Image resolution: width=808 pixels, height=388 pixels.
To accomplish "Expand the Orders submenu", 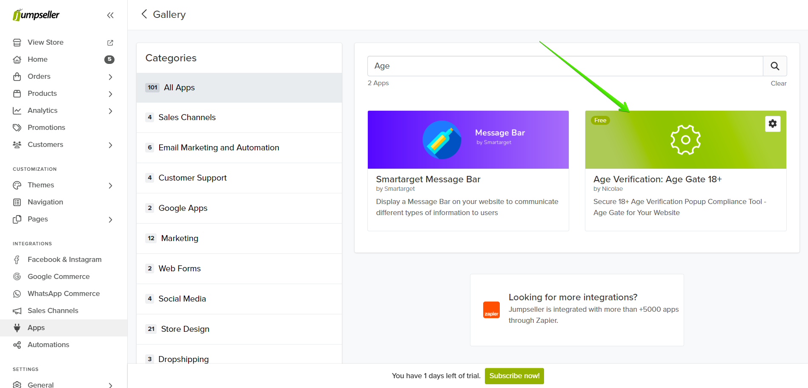I will [110, 77].
